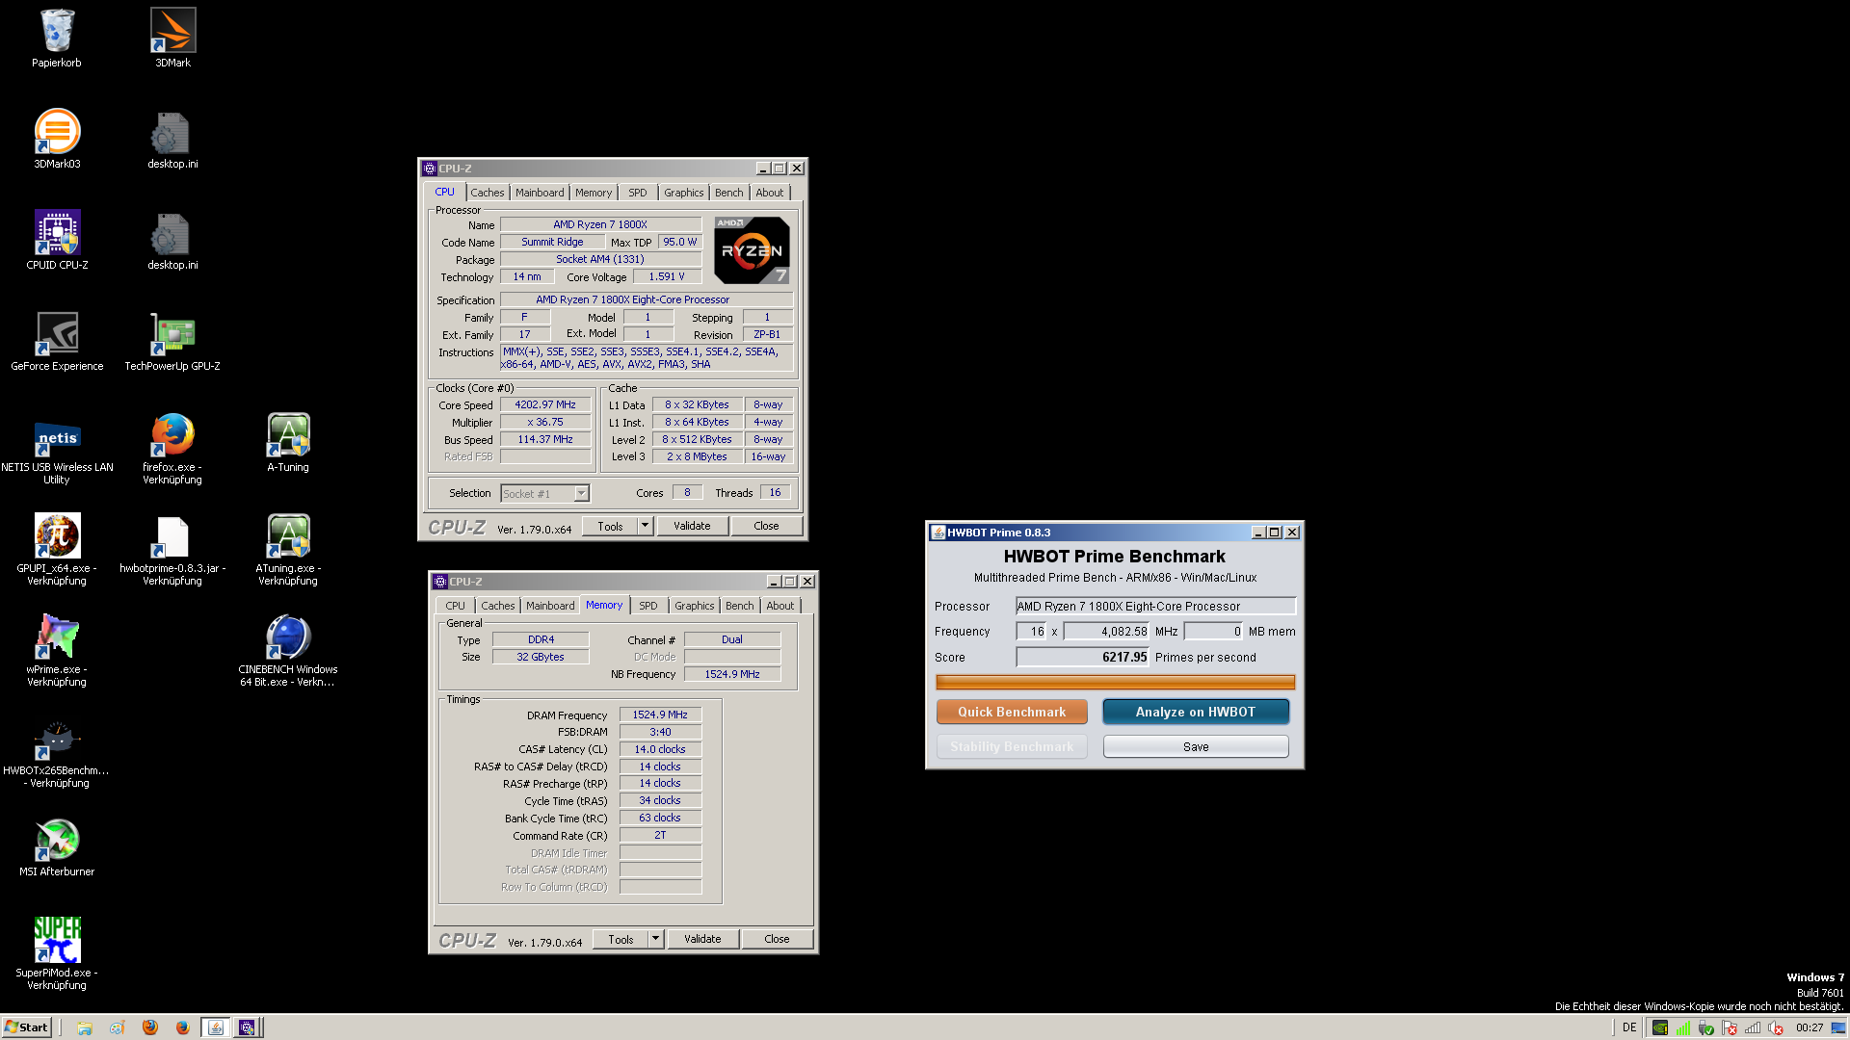Open Graphics tab in bottom CPU-Z window
This screenshot has width=1850, height=1040.
click(694, 606)
